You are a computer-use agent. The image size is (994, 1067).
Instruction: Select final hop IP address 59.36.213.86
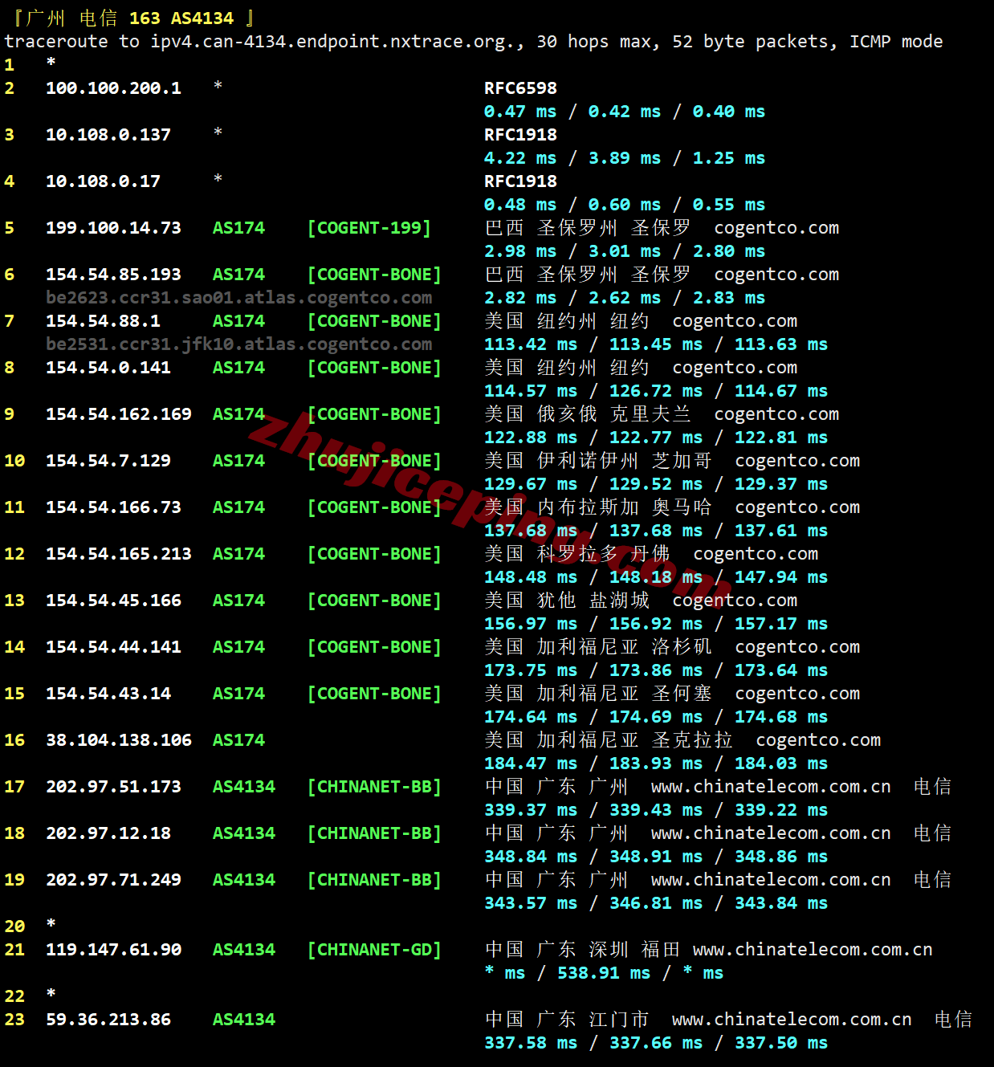pos(108,1020)
